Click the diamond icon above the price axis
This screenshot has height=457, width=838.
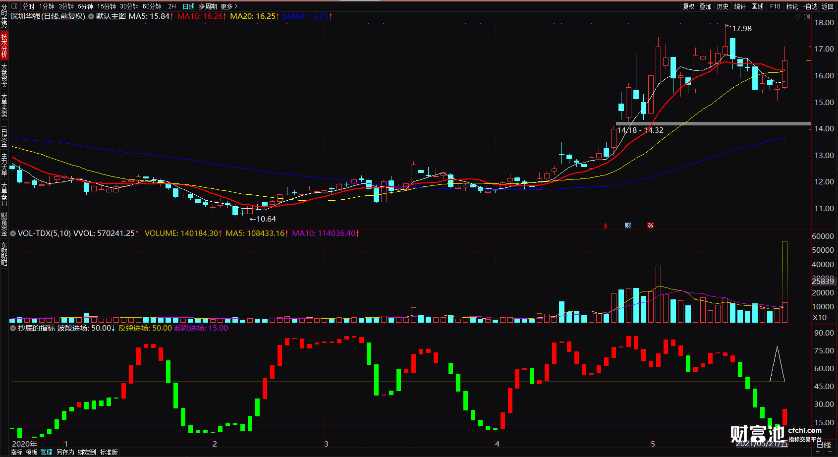coord(797,16)
